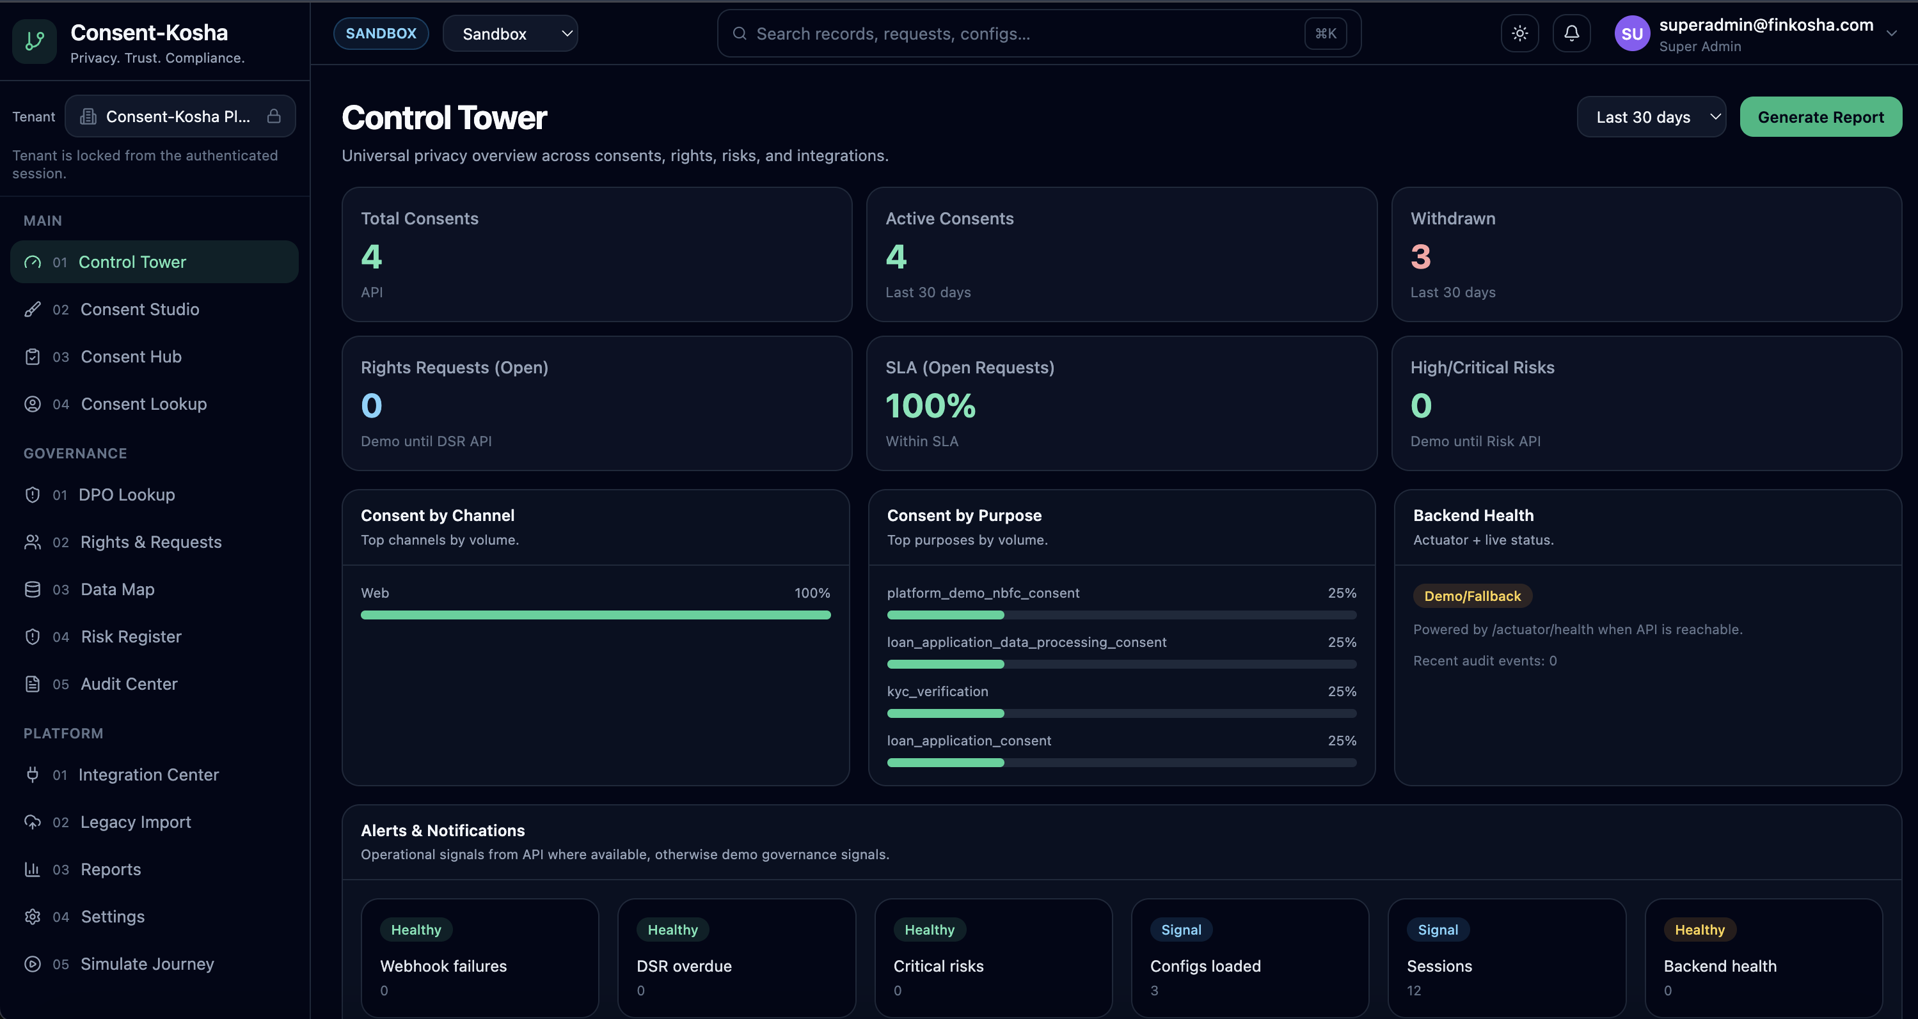
Task: Open the Last 30 days range dropdown
Action: pos(1651,117)
